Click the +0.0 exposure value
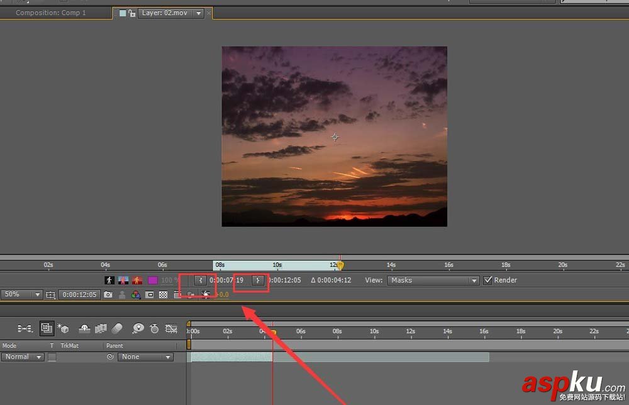 (222, 295)
